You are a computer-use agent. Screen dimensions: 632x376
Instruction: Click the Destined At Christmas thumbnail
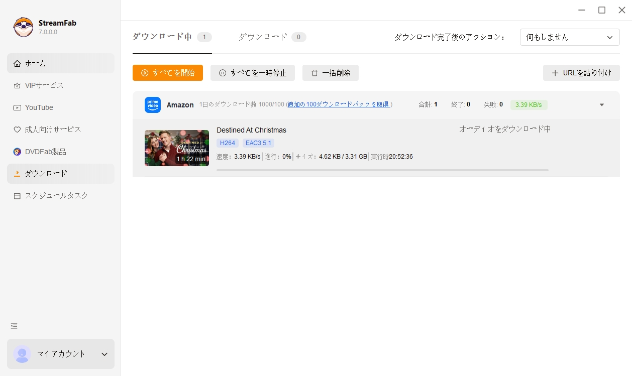tap(176, 148)
